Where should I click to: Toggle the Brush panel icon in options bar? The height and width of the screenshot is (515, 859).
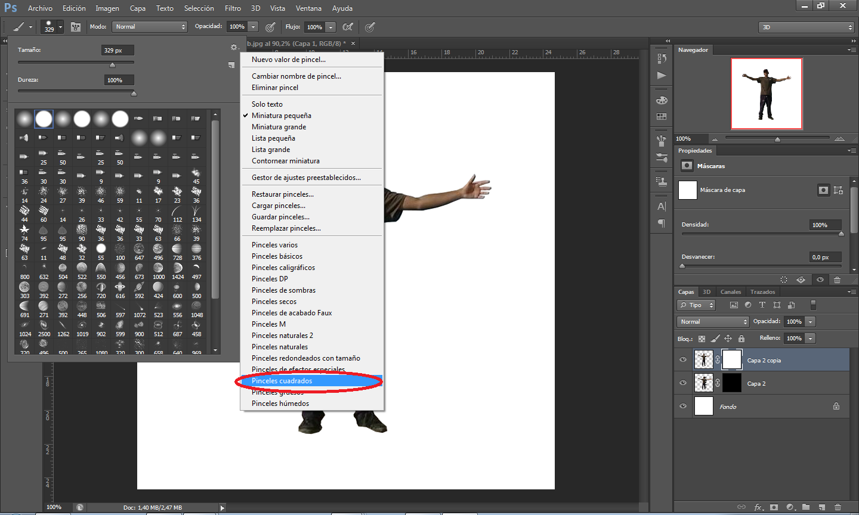pyautogui.click(x=76, y=27)
